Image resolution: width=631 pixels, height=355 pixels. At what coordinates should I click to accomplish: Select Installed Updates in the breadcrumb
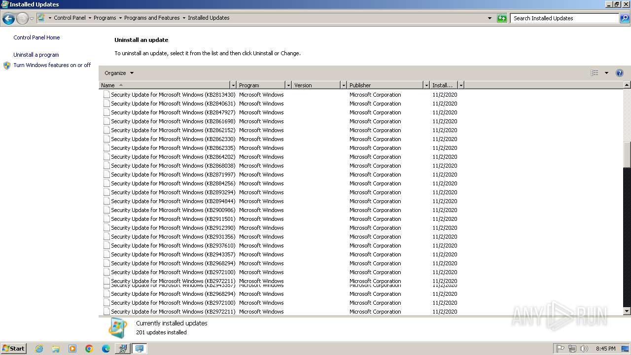(x=209, y=18)
